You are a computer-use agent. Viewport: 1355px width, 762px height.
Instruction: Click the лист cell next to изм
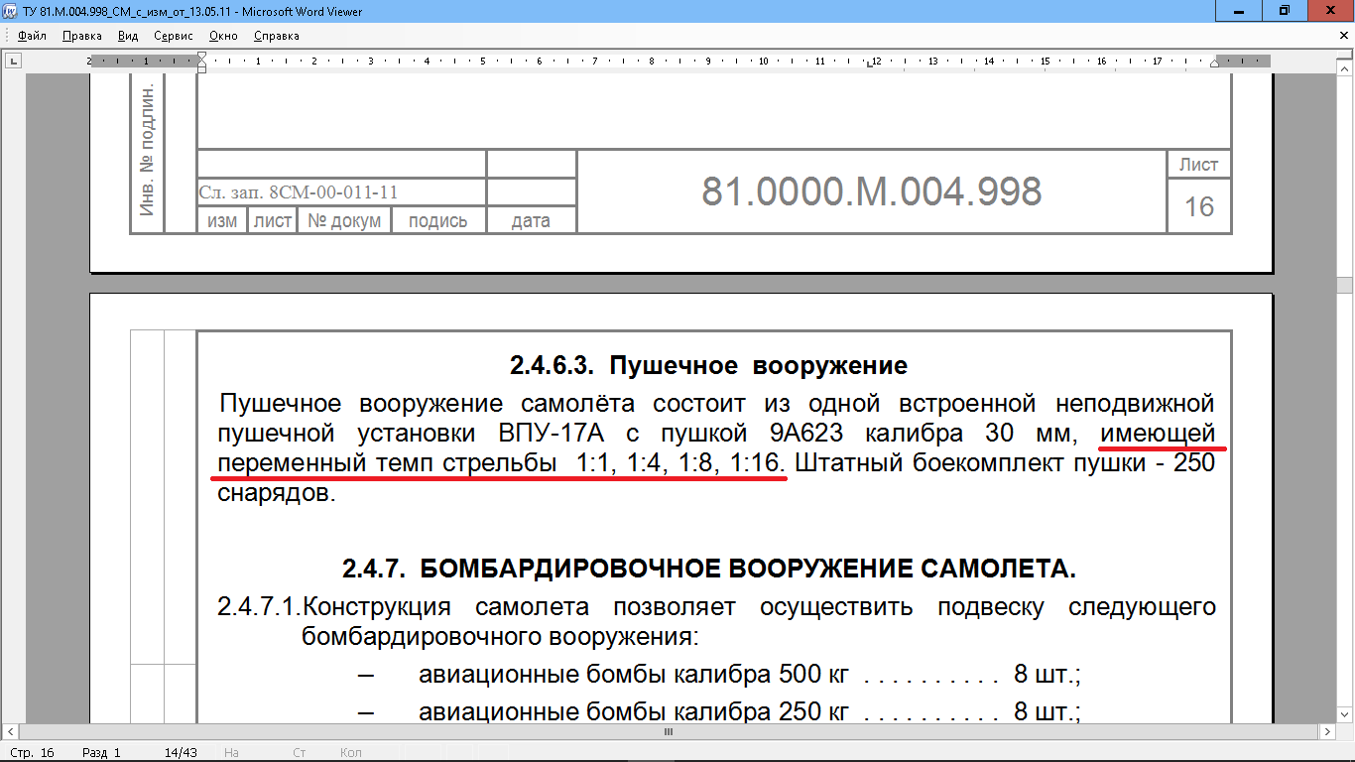pos(273,220)
